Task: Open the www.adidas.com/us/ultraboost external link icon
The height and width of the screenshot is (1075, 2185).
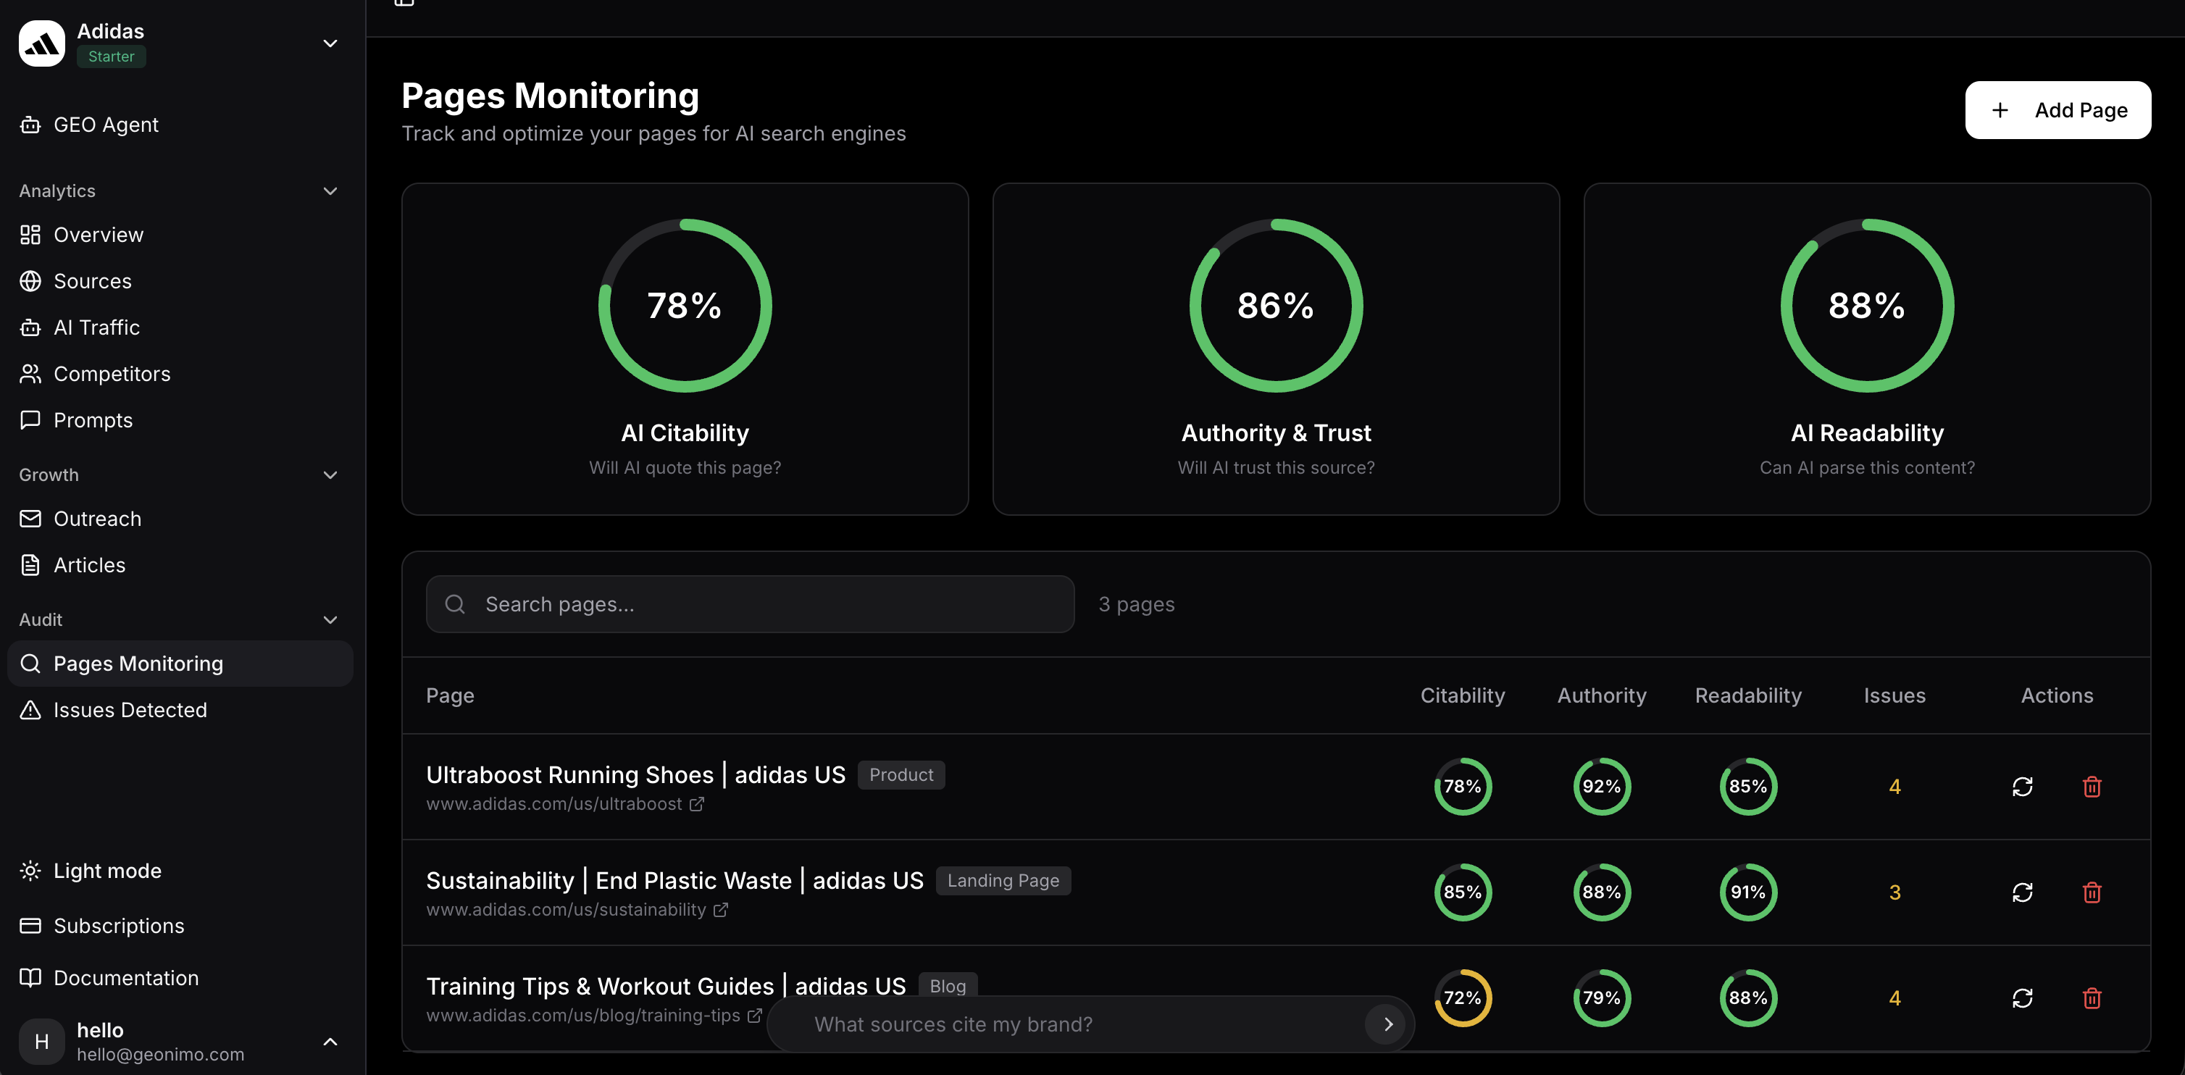Action: (x=696, y=803)
